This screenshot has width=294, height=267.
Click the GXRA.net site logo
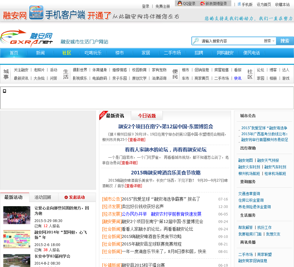point(27,38)
